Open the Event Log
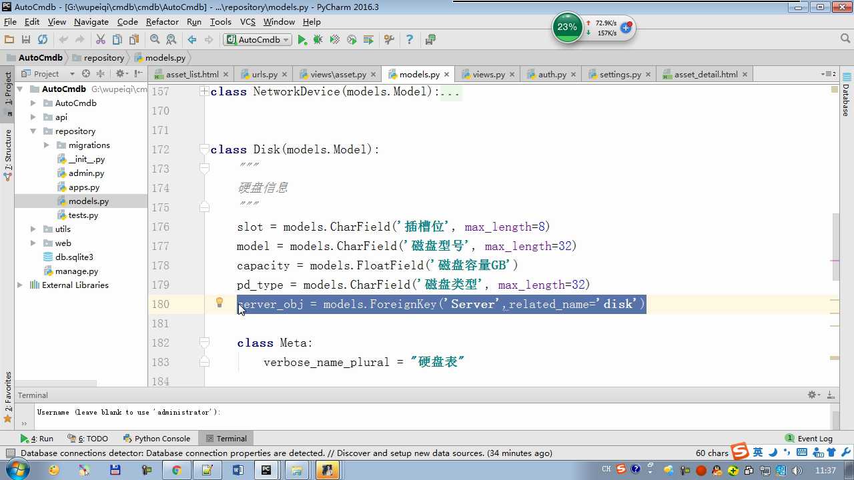Screen dimensions: 854x480 pos(809,439)
